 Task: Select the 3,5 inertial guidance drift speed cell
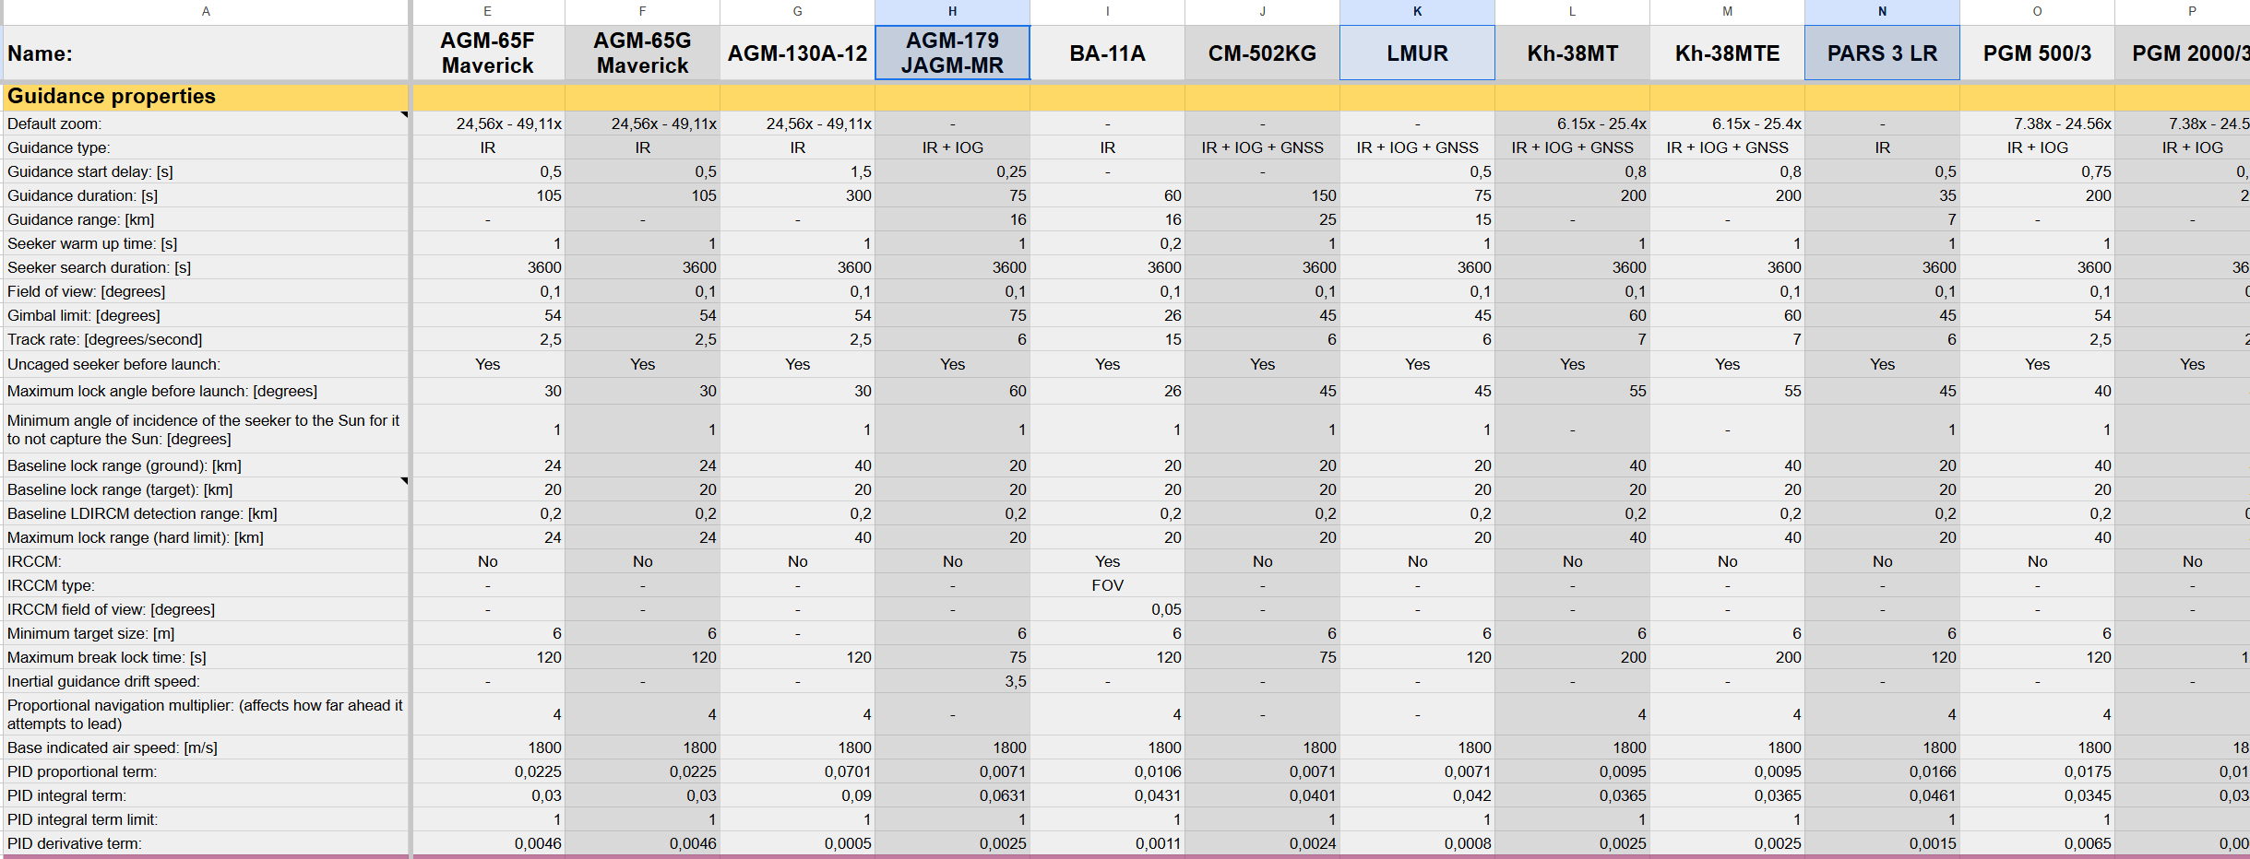click(x=952, y=681)
